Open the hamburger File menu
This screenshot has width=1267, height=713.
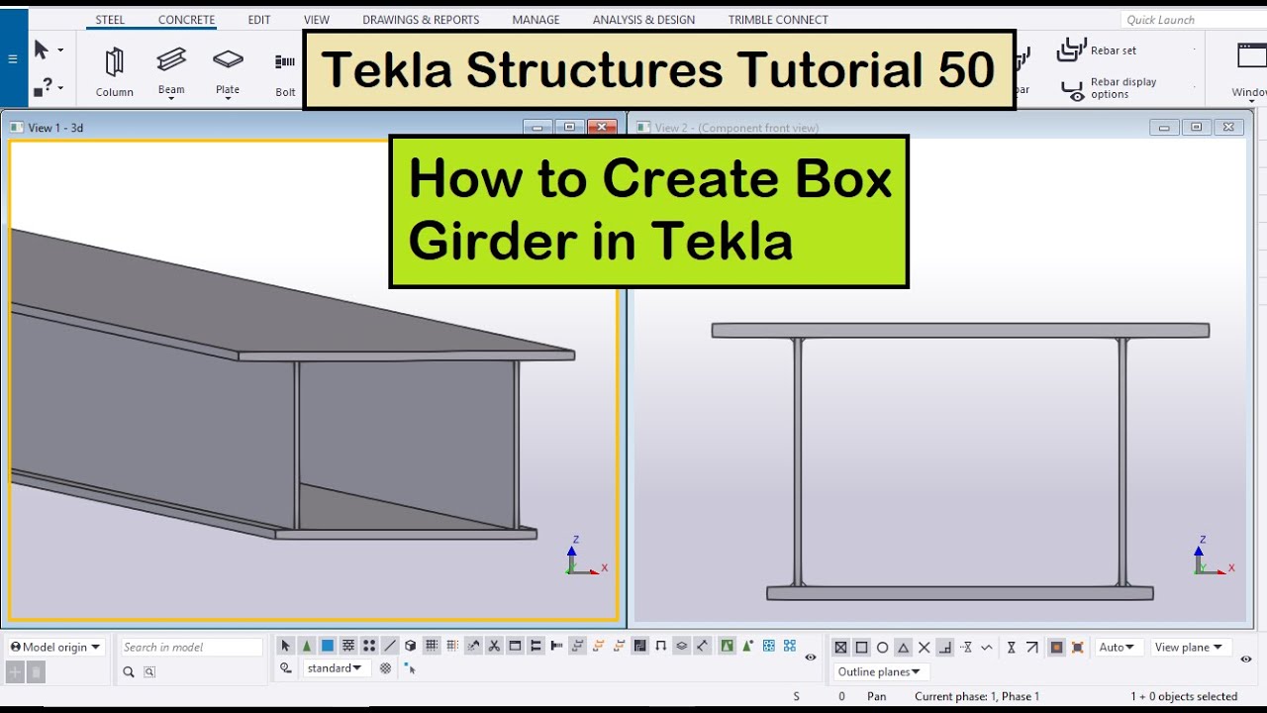(x=13, y=58)
